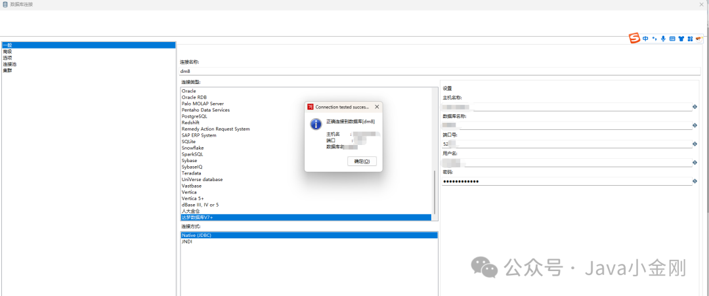Select JNDI connection method
Image resolution: width=709 pixels, height=296 pixels.
[x=186, y=242]
